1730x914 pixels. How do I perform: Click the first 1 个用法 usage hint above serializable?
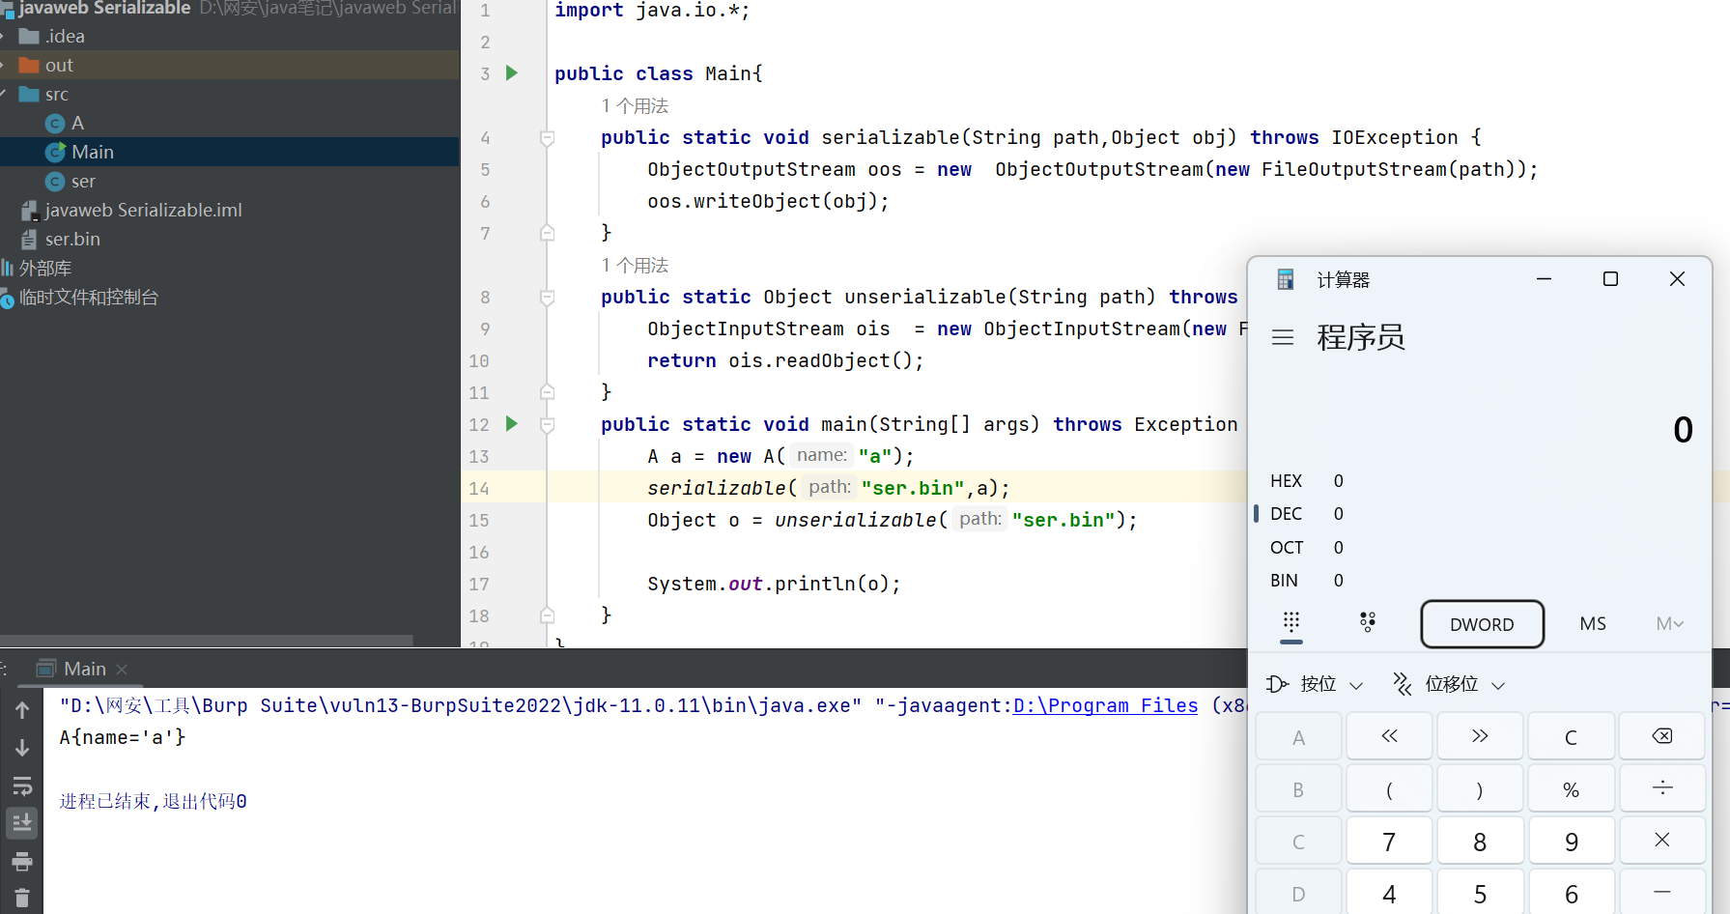pyautogui.click(x=635, y=106)
